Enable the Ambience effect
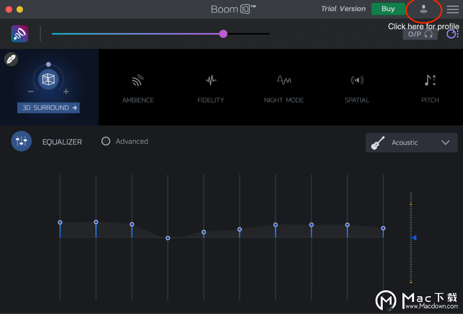 click(138, 89)
